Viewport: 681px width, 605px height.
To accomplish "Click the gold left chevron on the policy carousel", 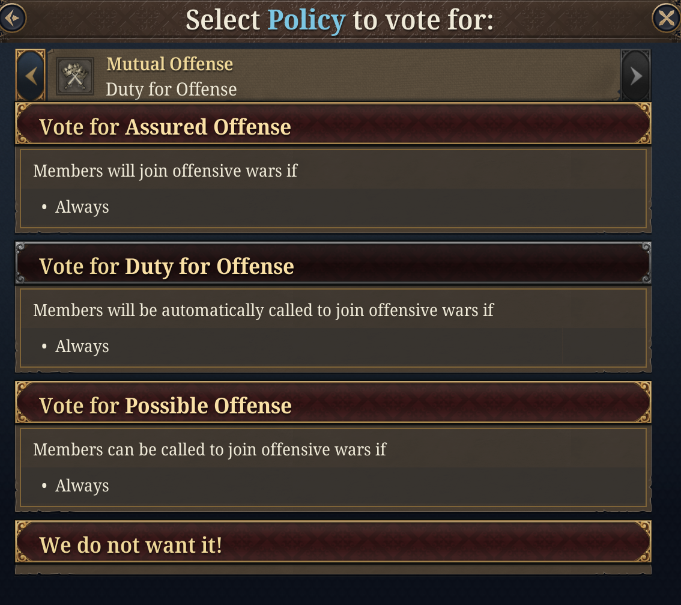I will click(30, 75).
